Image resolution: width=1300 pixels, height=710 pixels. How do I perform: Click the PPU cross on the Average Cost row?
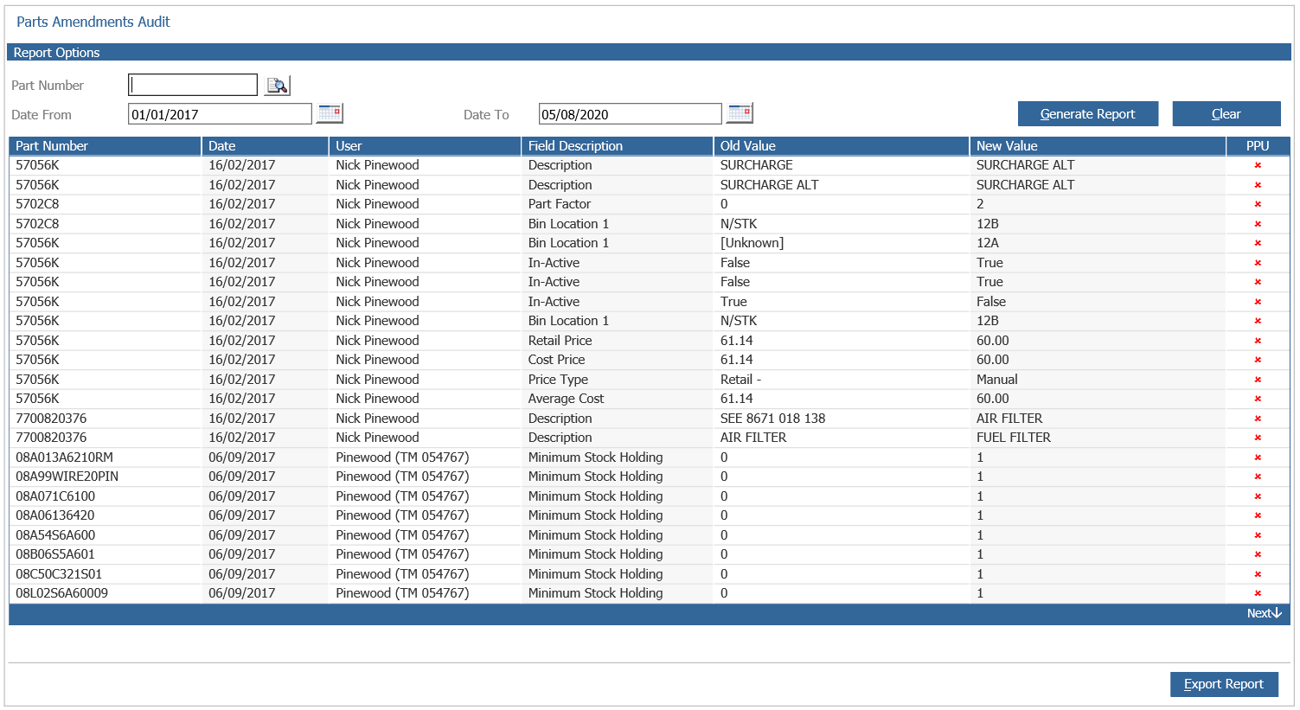click(x=1258, y=398)
